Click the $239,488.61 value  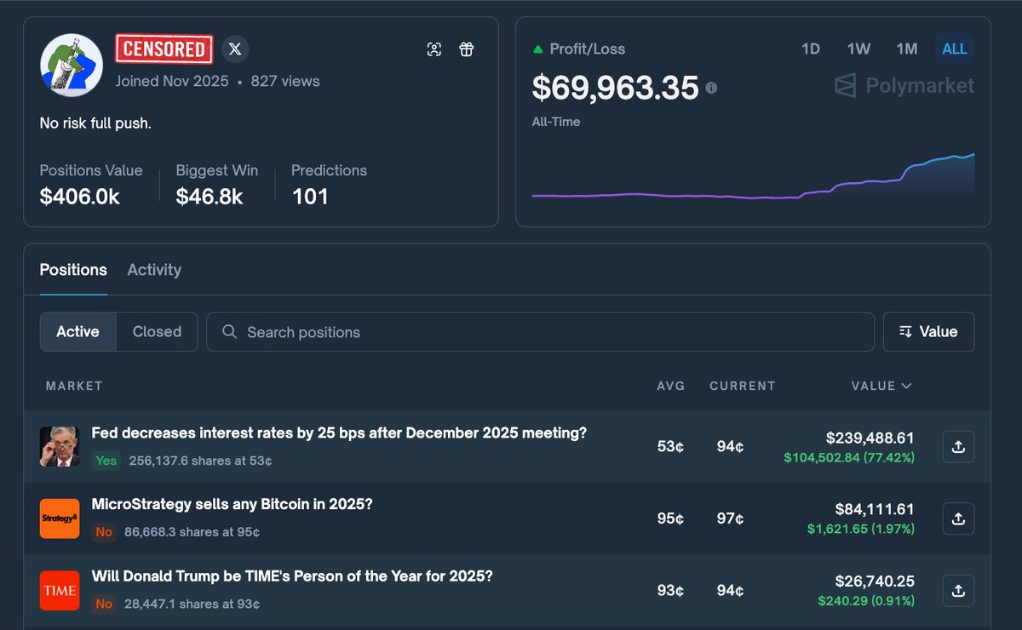tap(870, 438)
